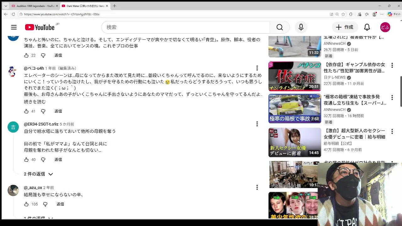The width and height of the screenshot is (402, 226).
Task: Open @ER34-25GT-t.o9z channel link
Action: coord(41,124)
